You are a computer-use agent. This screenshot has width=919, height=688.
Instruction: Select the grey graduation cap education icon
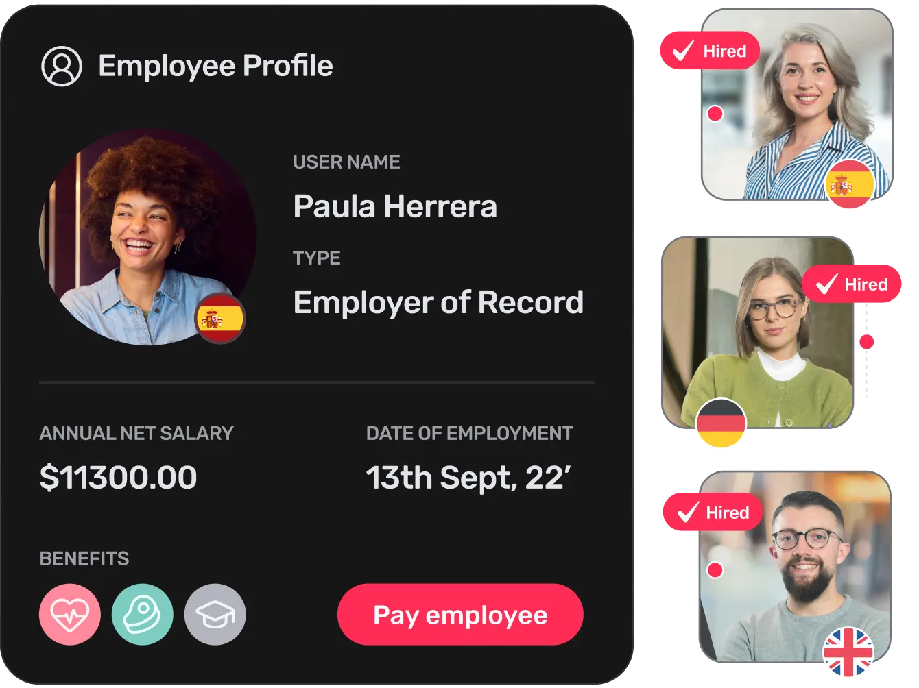pyautogui.click(x=215, y=615)
